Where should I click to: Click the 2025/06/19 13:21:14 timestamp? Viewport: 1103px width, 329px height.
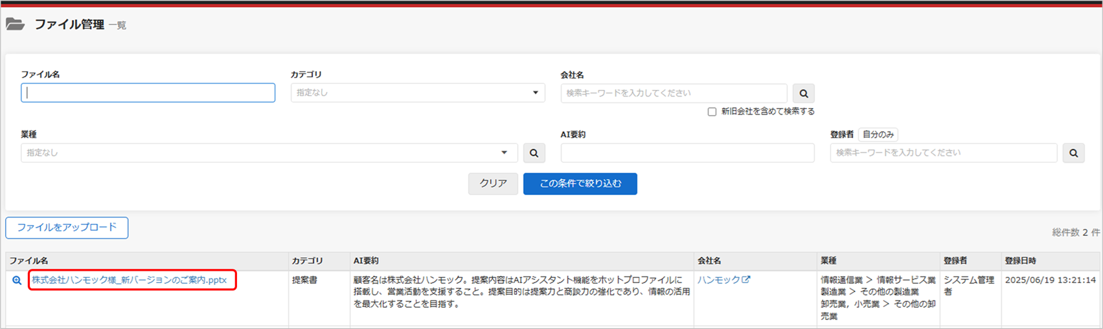(x=1050, y=280)
